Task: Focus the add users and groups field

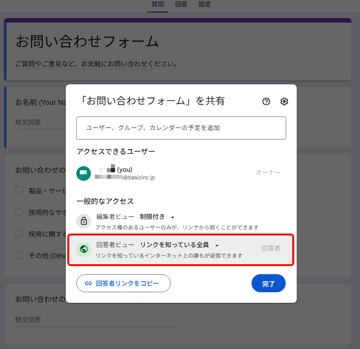Action: pos(181,128)
